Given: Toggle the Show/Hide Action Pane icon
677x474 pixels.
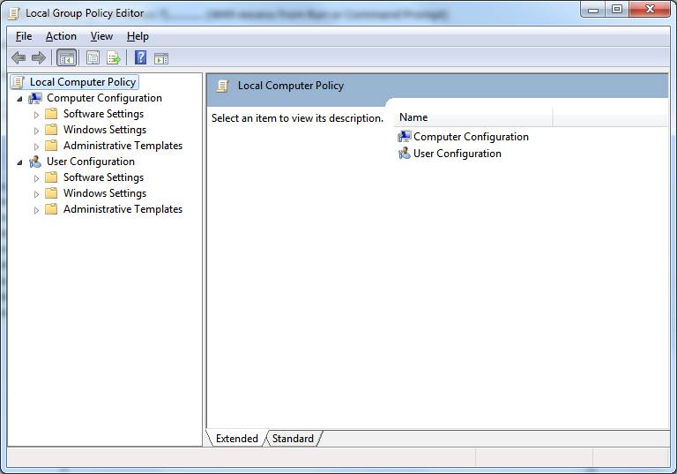Looking at the screenshot, I should [161, 58].
